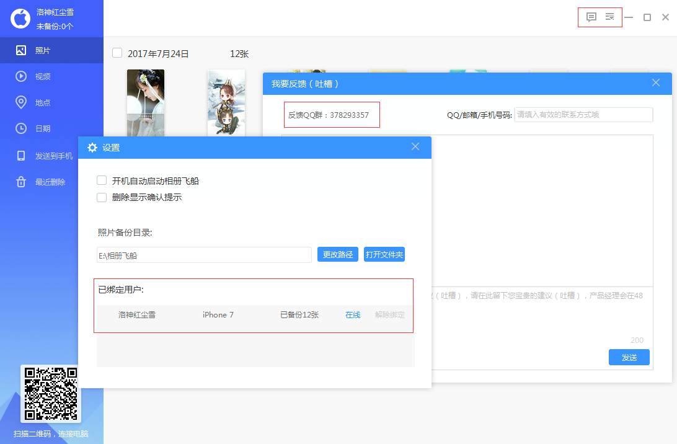677x444 pixels.
Task: Open the 日期 (Date) section
Action: pos(52,128)
